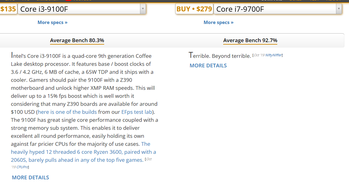This screenshot has height=183, width=349.
Task: Click the BUY • $279 button
Action: tap(194, 9)
